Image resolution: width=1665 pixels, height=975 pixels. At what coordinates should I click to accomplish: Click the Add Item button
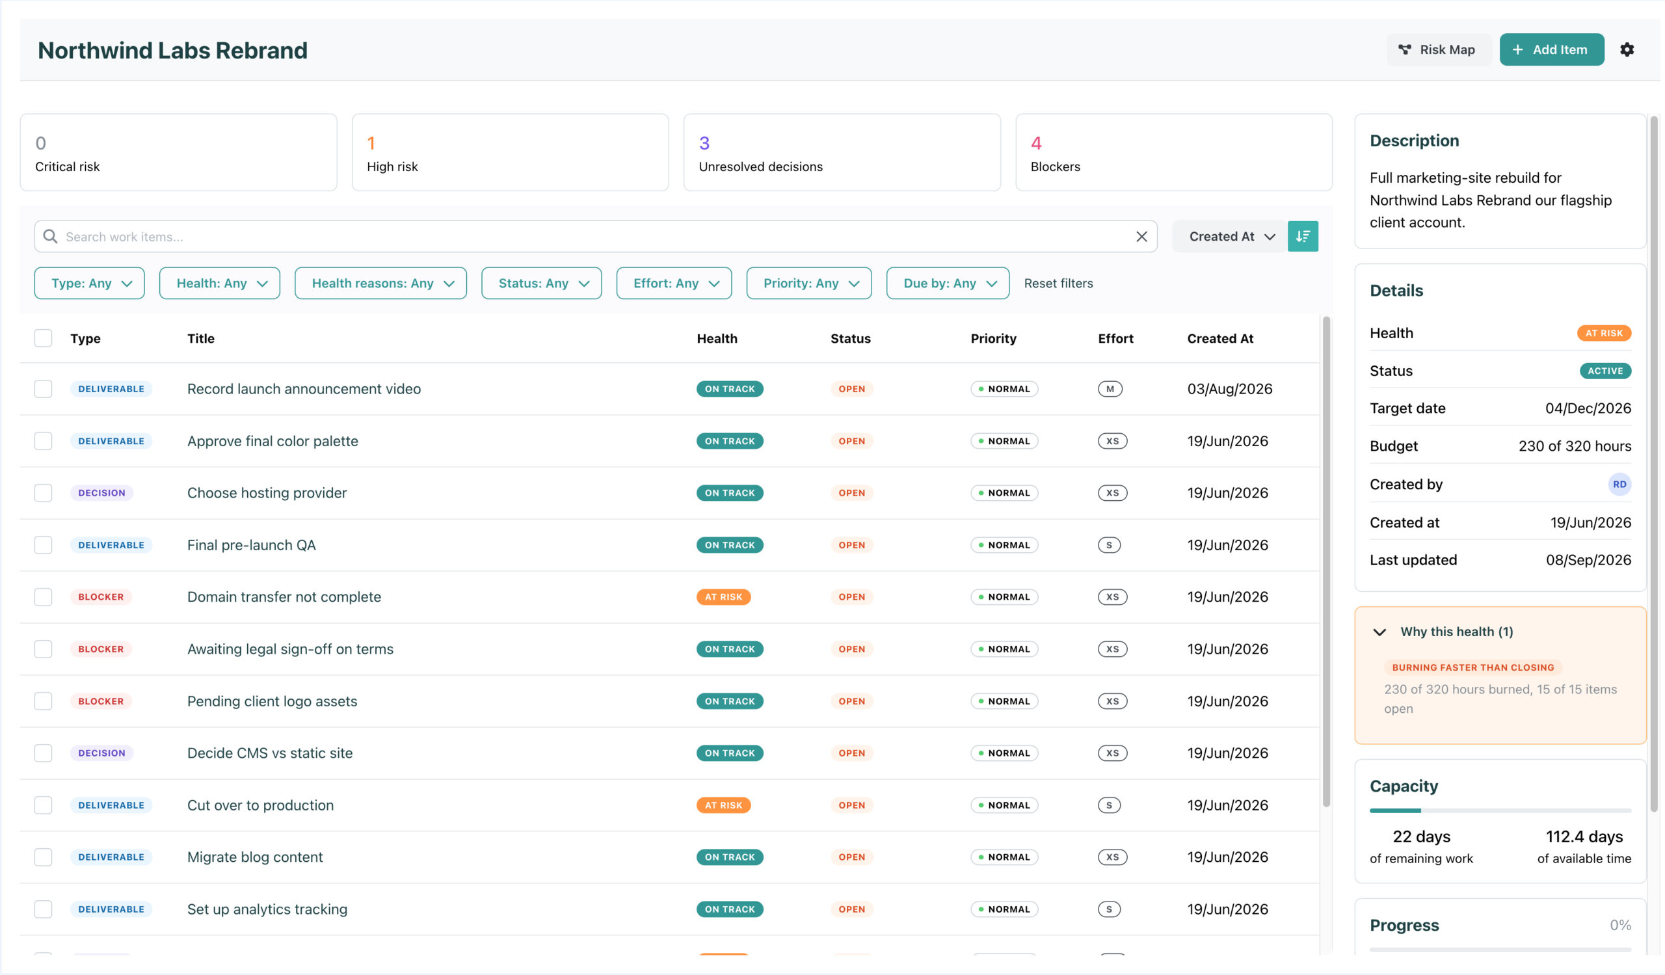(x=1551, y=49)
